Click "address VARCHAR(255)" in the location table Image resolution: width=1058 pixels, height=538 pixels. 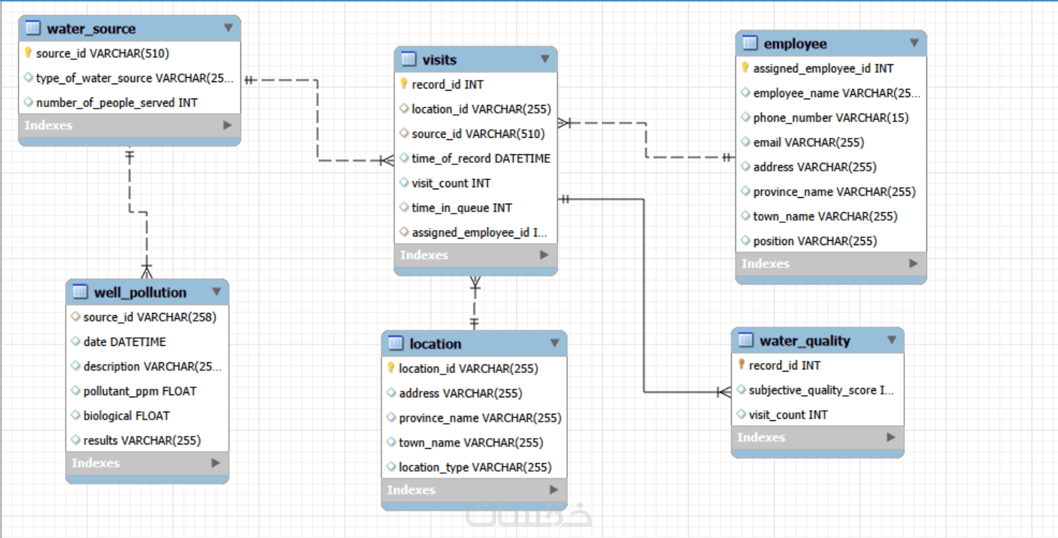pyautogui.click(x=461, y=394)
